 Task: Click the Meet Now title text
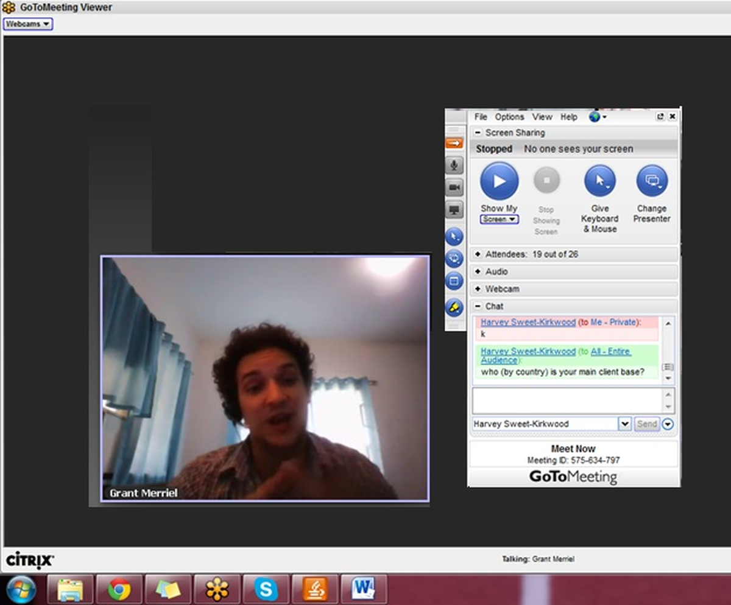pos(573,449)
